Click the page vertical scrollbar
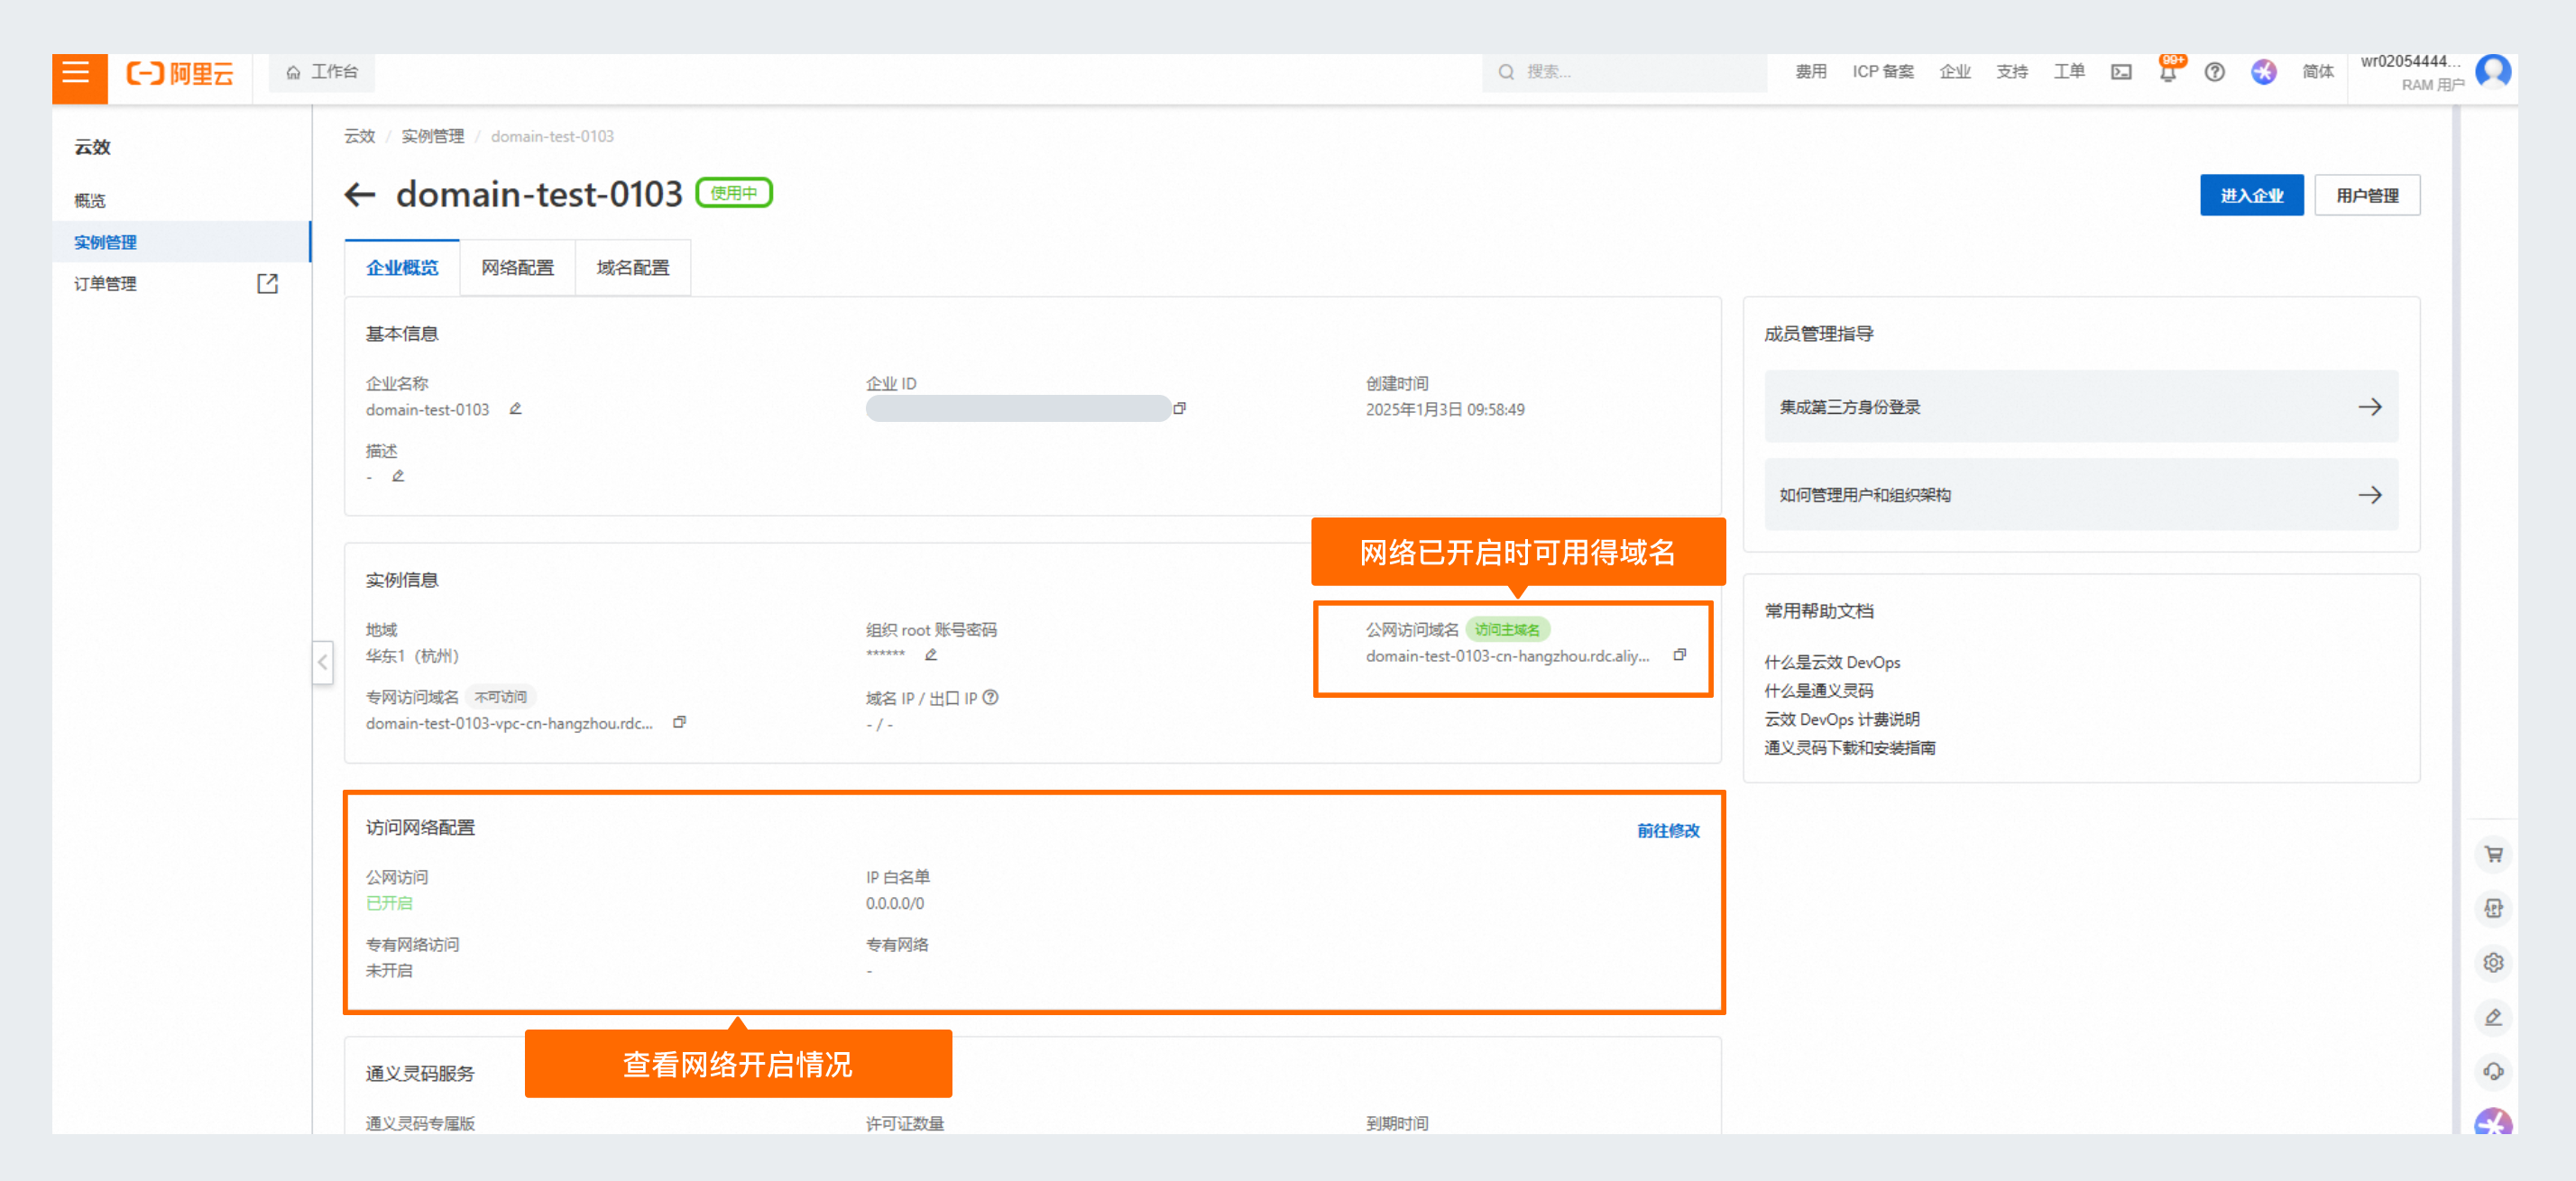 click(2456, 619)
